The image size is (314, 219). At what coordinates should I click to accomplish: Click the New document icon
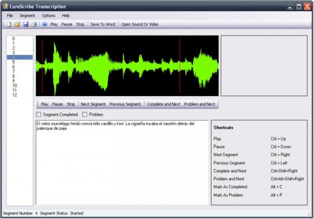tap(9, 25)
